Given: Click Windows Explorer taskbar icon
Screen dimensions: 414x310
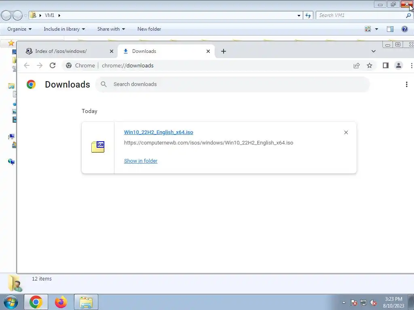Looking at the screenshot, I should [86, 302].
